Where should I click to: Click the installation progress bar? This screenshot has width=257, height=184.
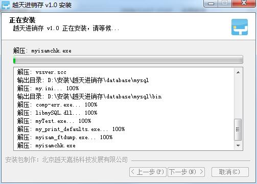128,60
